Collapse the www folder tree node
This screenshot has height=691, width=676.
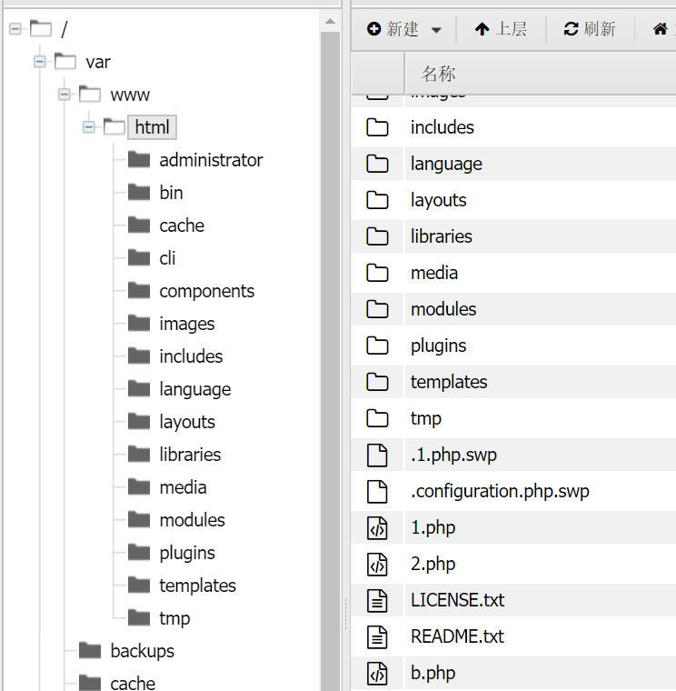(x=65, y=95)
